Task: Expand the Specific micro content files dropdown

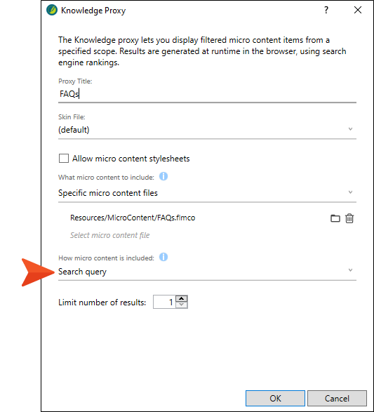Action: (207, 193)
